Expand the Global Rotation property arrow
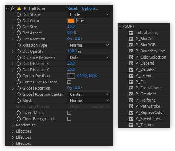The width and height of the screenshot is (175, 151). point(13,88)
